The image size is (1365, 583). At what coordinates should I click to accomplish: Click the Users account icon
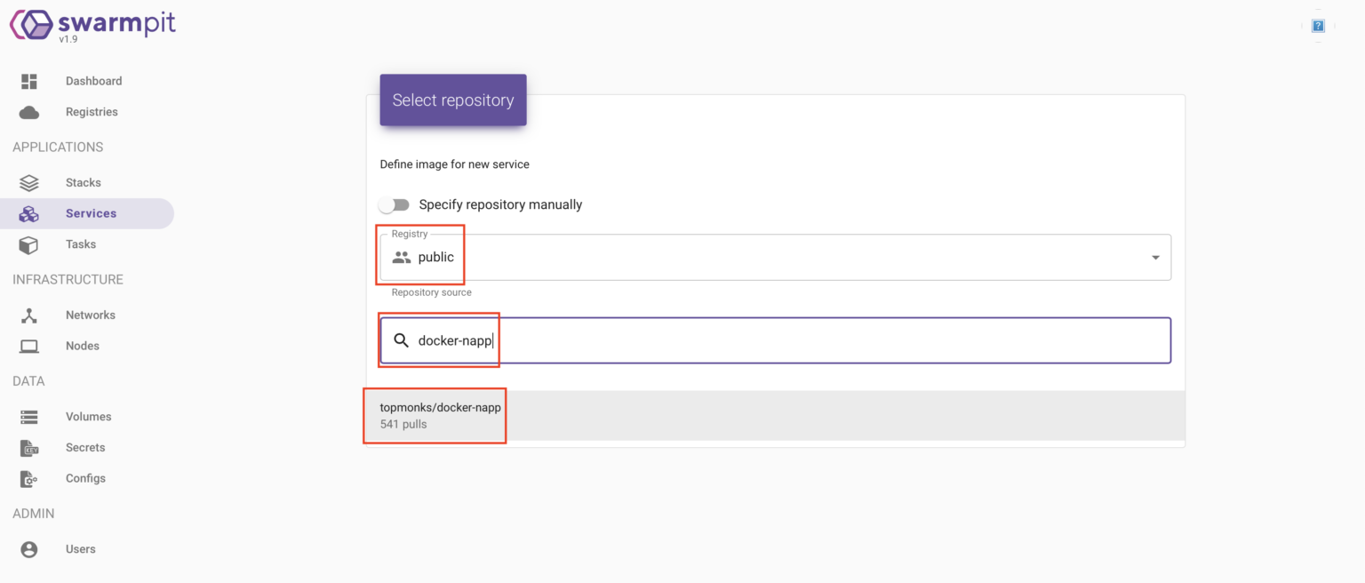pos(29,550)
